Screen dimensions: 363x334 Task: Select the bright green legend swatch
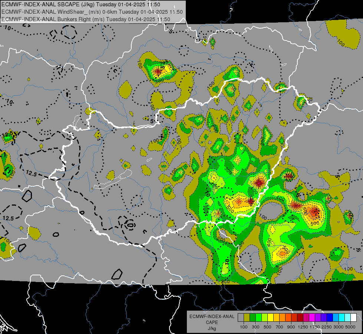[x=258, y=318]
